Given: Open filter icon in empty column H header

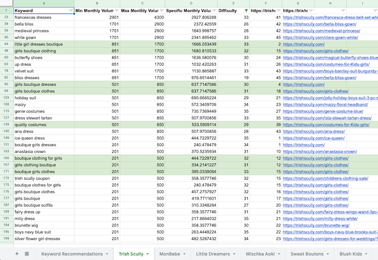Looking at the screenshot, I should click(343, 11).
